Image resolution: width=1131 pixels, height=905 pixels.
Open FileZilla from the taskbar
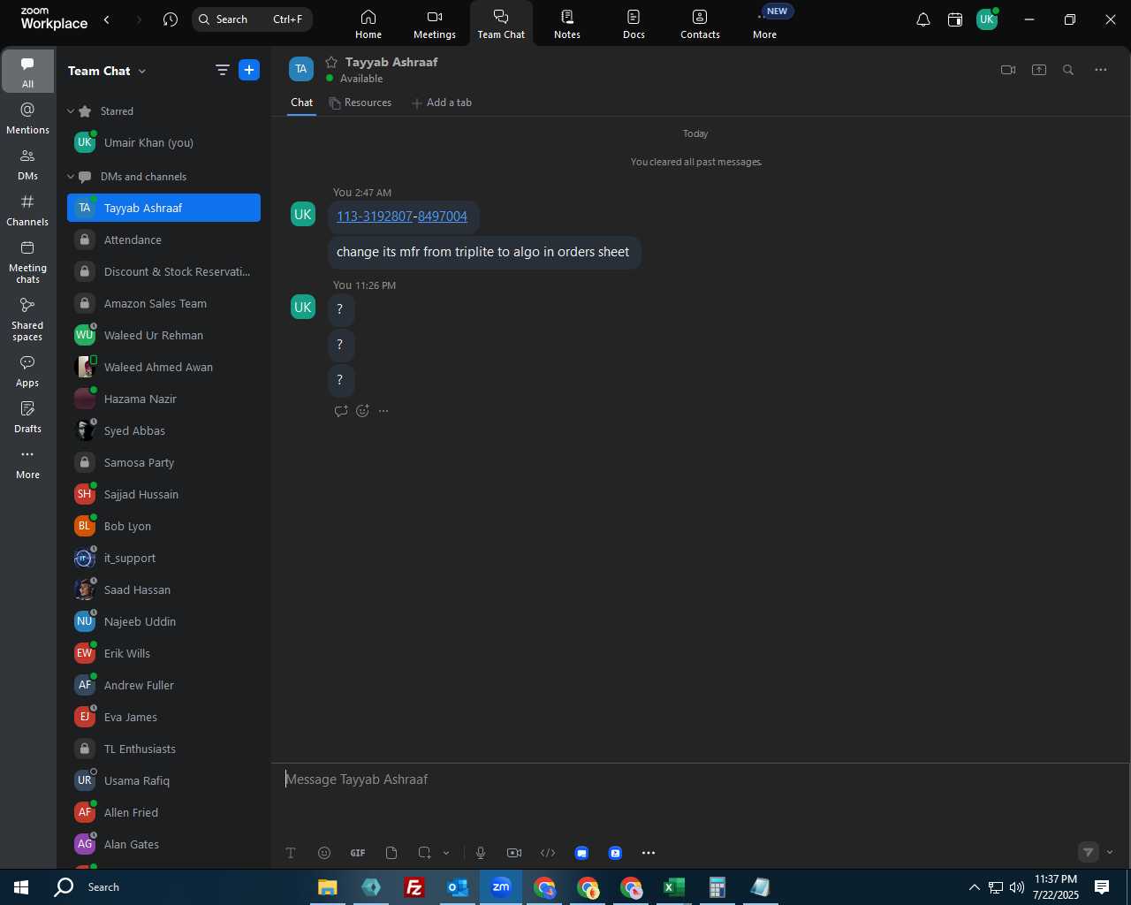pyautogui.click(x=414, y=887)
